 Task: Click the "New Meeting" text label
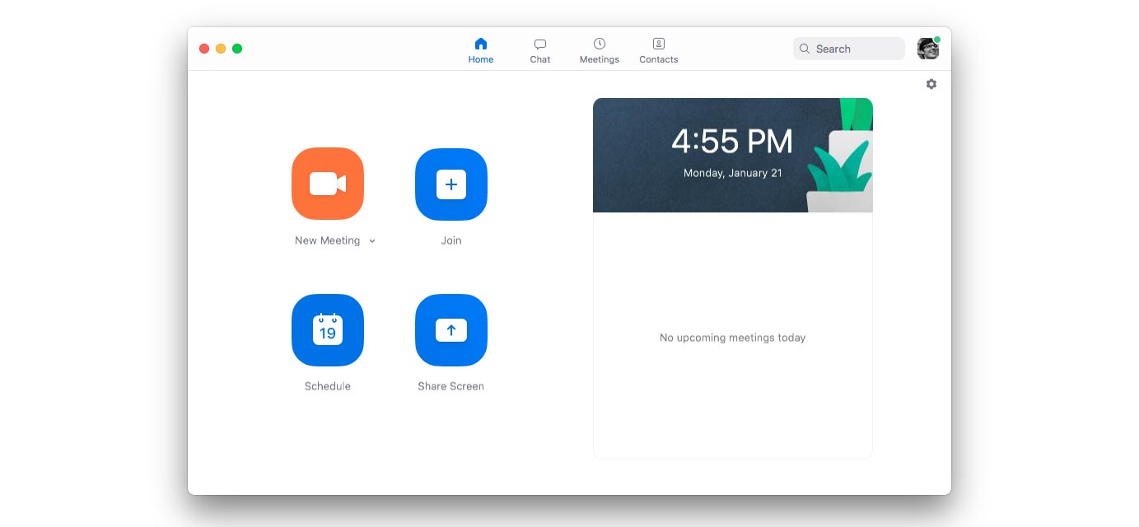click(327, 240)
